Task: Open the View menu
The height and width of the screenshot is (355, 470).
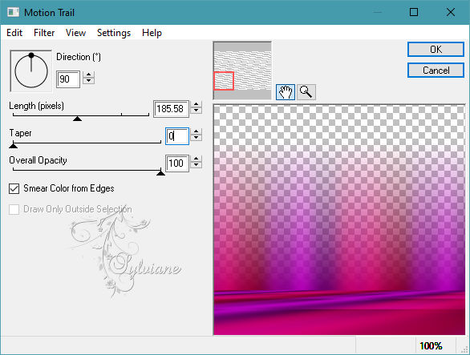Action: coord(75,33)
